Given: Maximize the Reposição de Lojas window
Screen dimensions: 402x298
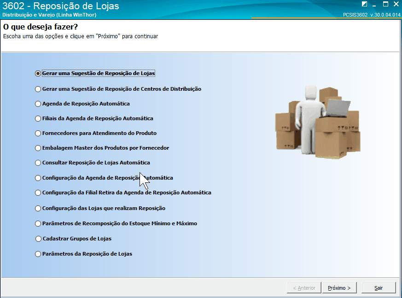Looking at the screenshot, I should 385,4.
